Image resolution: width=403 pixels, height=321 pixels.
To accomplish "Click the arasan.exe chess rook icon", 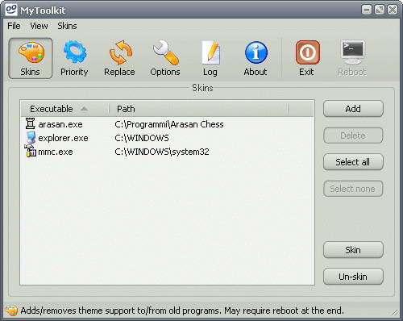I will click(x=31, y=123).
